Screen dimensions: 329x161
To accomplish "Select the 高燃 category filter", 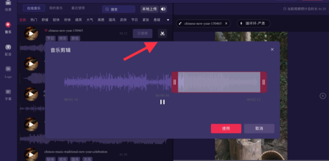I will point(101,20).
